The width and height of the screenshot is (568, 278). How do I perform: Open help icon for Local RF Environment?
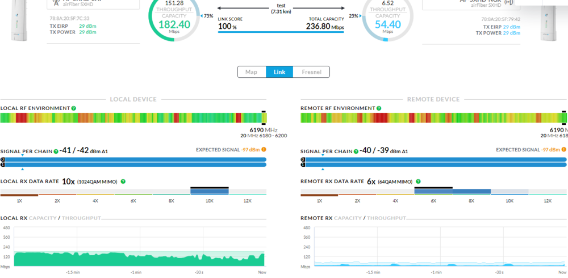(74, 108)
